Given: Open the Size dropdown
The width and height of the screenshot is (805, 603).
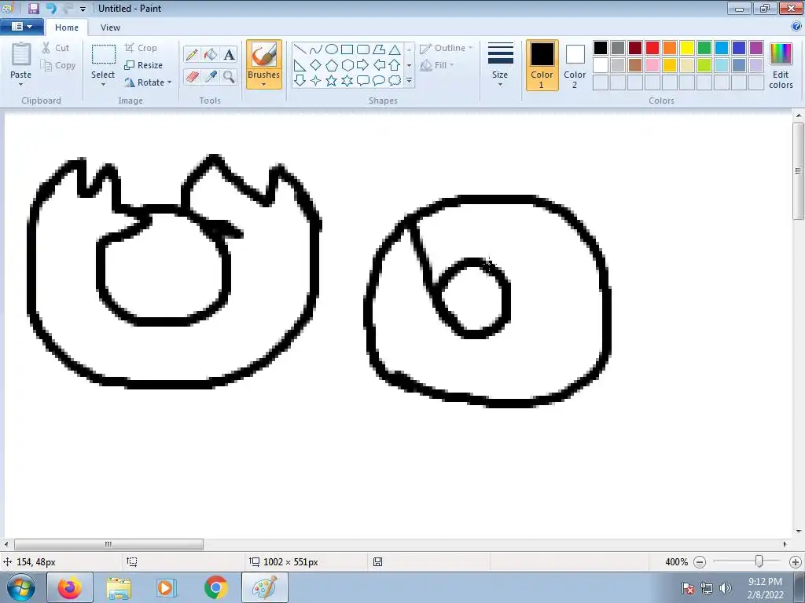Looking at the screenshot, I should tap(500, 65).
